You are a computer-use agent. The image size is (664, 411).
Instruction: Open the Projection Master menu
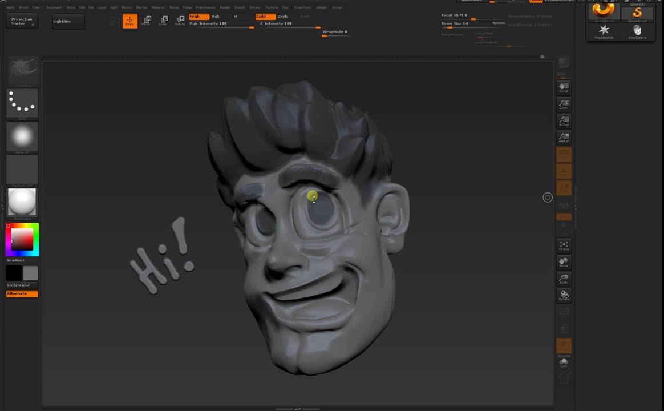(22, 21)
